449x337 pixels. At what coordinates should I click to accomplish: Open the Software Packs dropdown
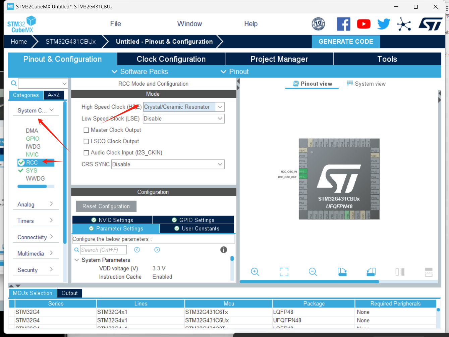tap(140, 71)
